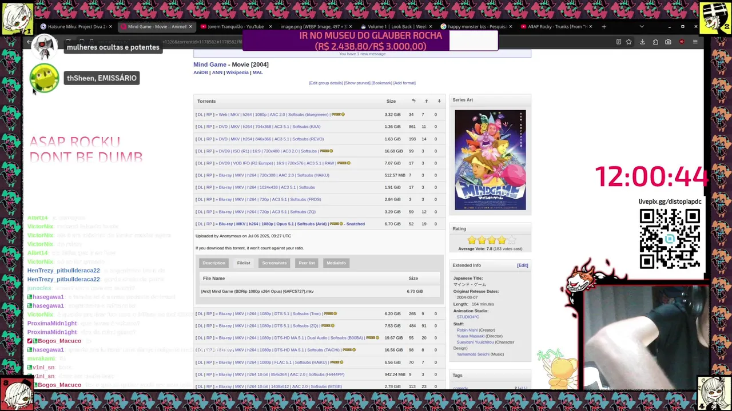Open the Robin Nishi staff link
732x411 pixels.
467,330
